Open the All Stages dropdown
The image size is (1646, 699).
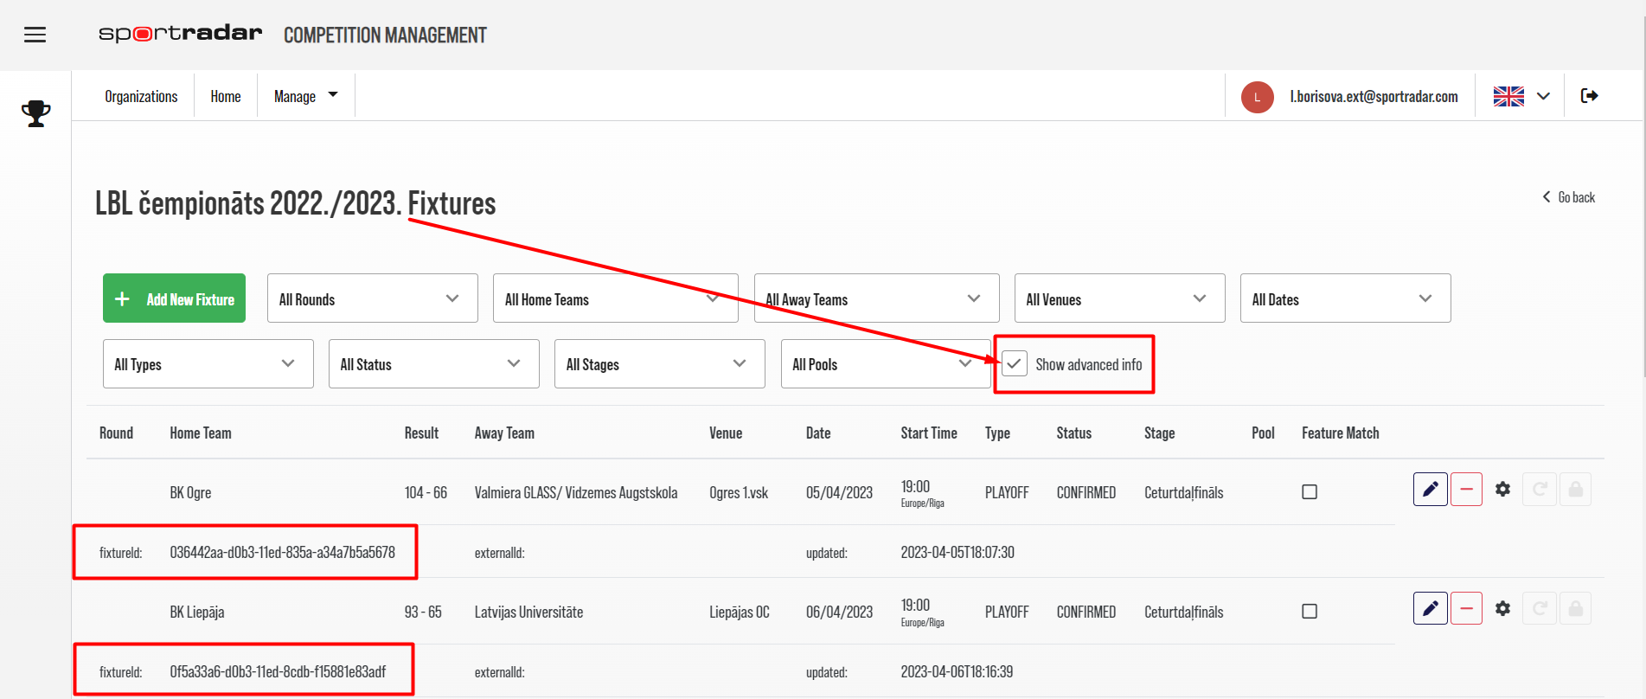pyautogui.click(x=659, y=364)
